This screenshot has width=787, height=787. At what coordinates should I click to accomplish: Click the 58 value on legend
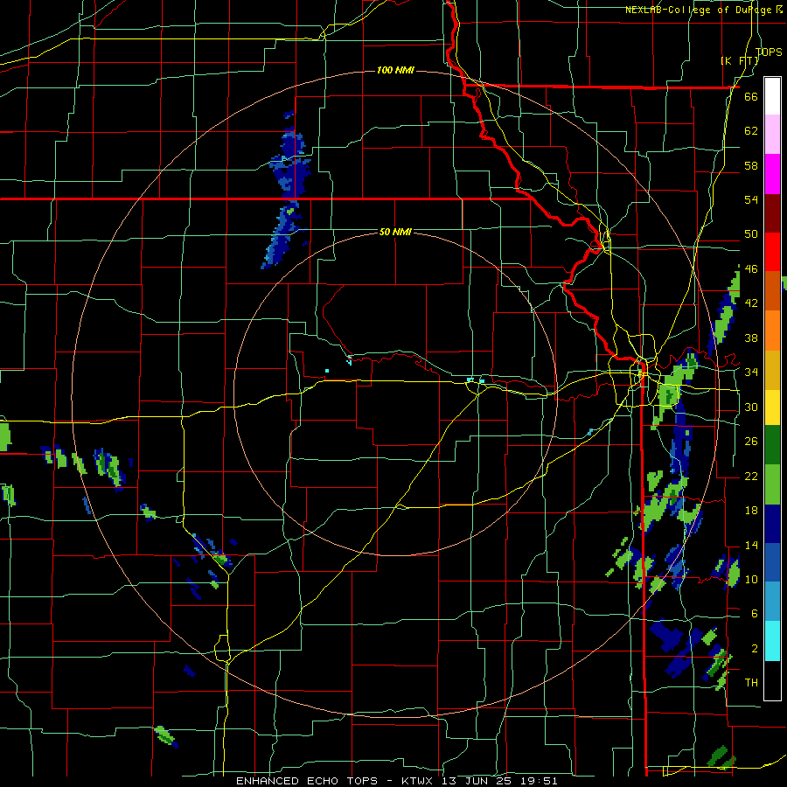[751, 165]
